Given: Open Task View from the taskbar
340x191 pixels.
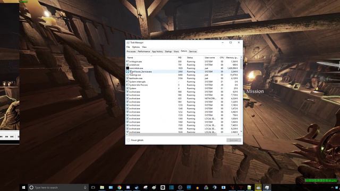Looking at the screenshot, I should tap(93, 187).
